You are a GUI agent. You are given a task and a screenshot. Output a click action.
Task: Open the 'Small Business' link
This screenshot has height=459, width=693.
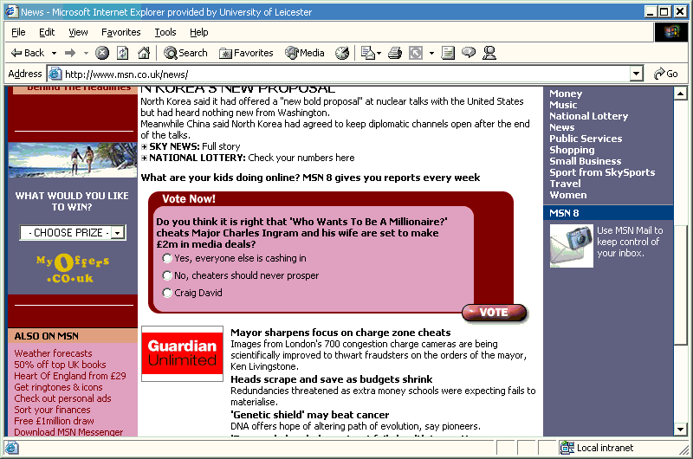click(586, 161)
